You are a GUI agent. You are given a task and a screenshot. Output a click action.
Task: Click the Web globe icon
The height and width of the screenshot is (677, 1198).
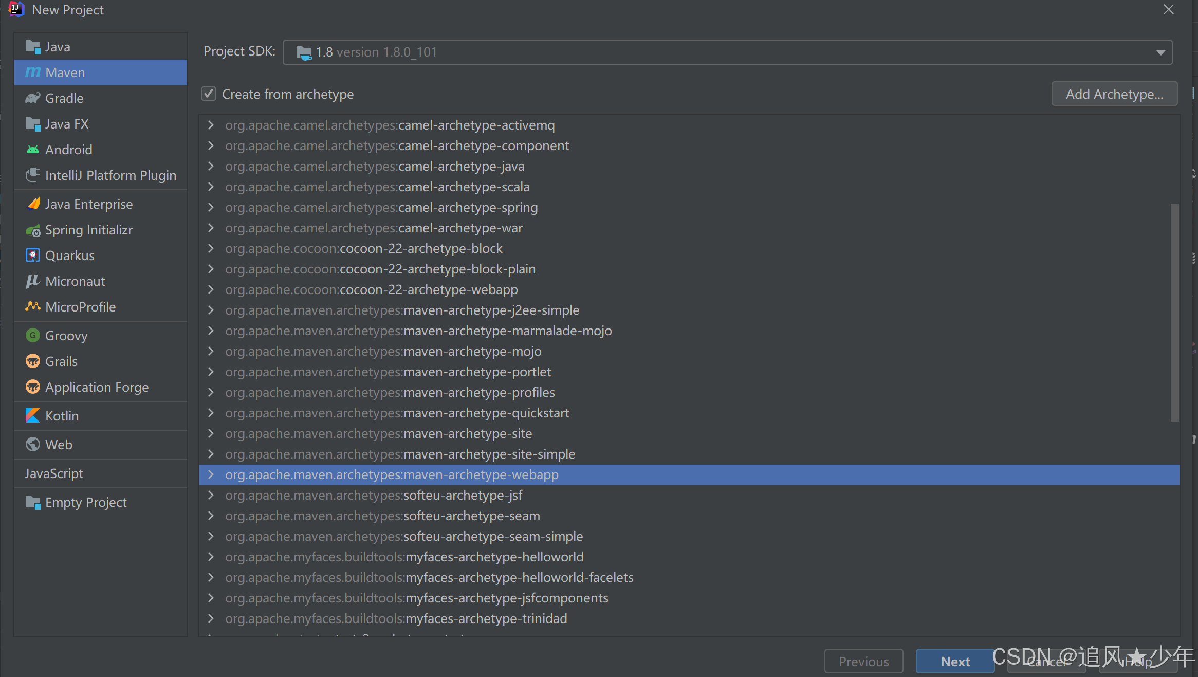[33, 445]
